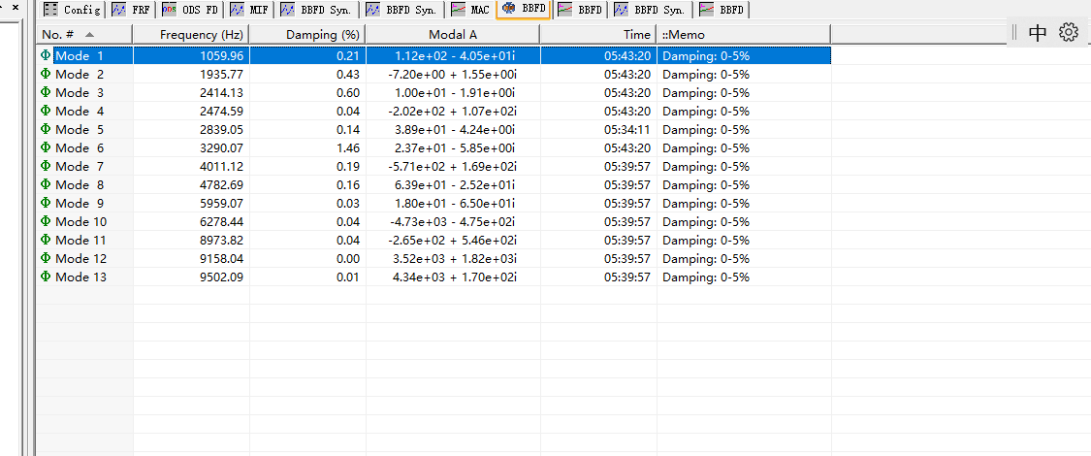
Task: Select the Φ icon of Mode 10
Action: click(x=46, y=222)
